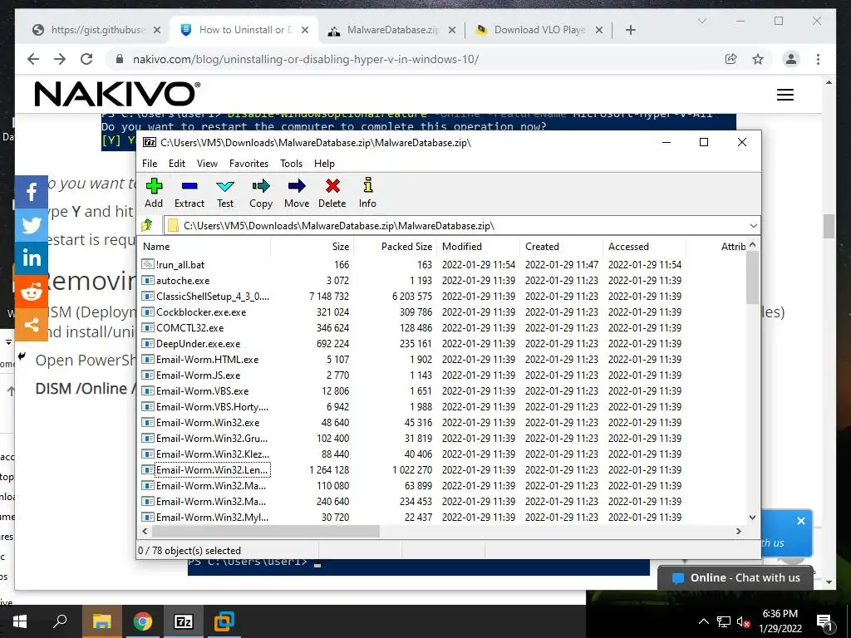The width and height of the screenshot is (851, 638).
Task: Switch to the MalwareDatabase.zip browser tab
Action: click(393, 30)
